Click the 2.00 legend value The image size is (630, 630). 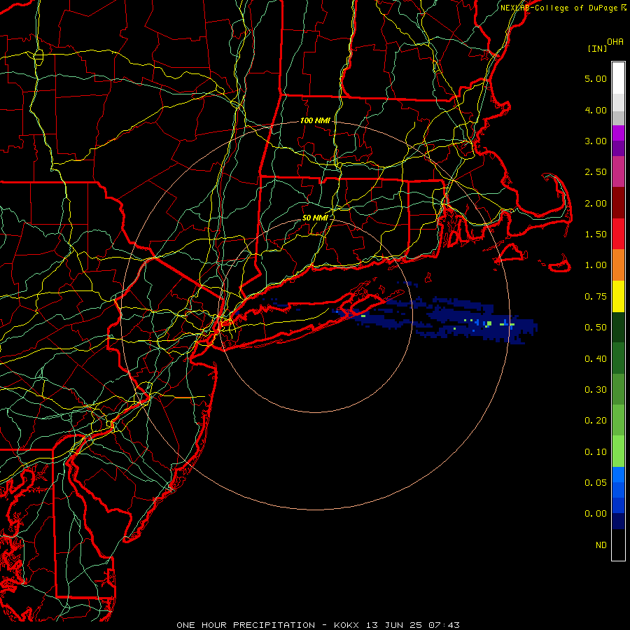click(596, 203)
